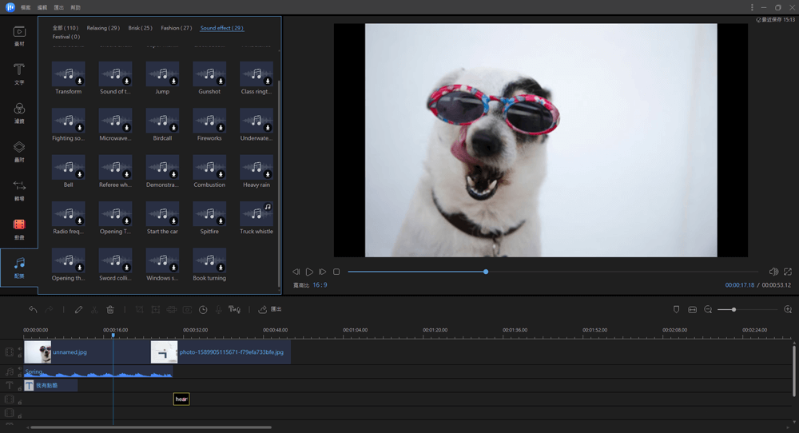The width and height of the screenshot is (799, 433).
Task: Select the Fireworks sound thumbnail
Action: tap(209, 121)
